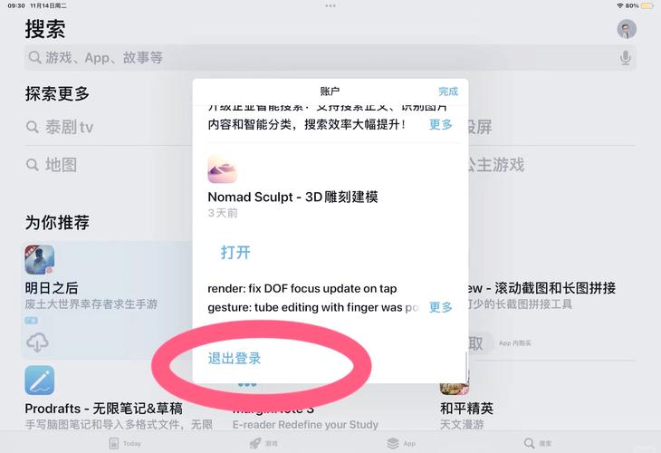Tap the 3天前 update date text
Viewport: 661px width, 453px height.
click(x=223, y=213)
